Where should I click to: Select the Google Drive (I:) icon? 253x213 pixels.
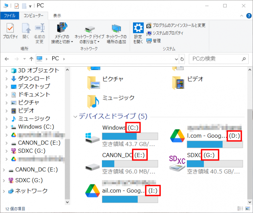(92, 191)
